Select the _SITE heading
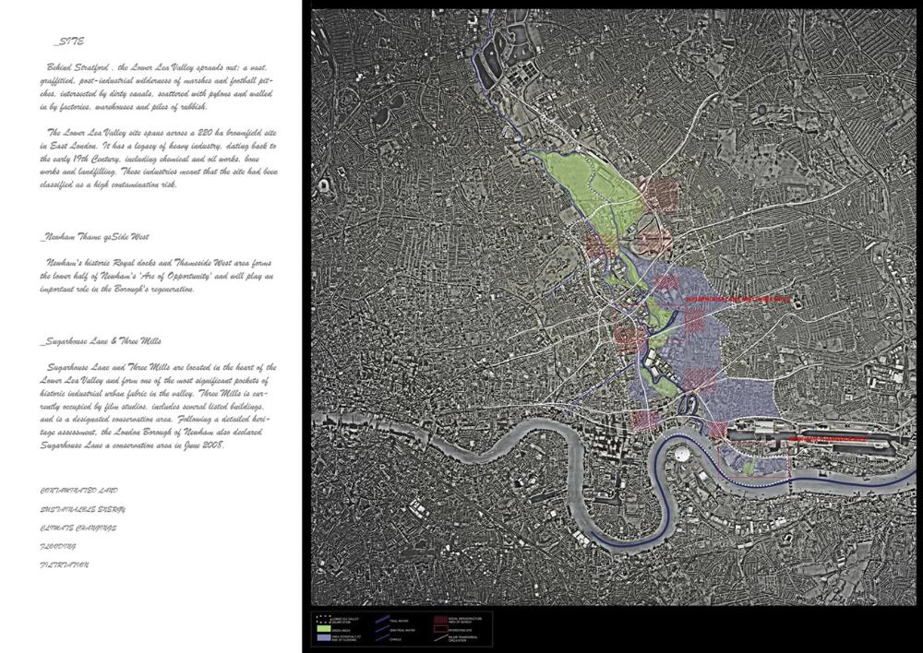 pyautogui.click(x=69, y=42)
